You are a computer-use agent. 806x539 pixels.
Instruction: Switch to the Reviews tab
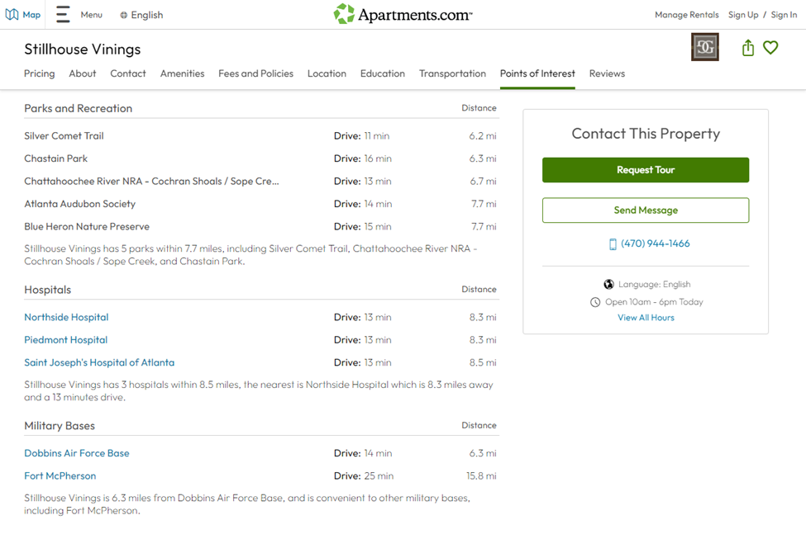click(607, 73)
